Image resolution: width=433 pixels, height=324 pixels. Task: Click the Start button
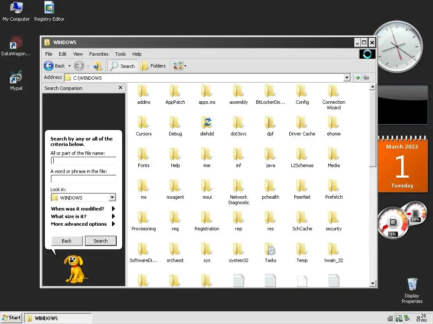point(11,318)
